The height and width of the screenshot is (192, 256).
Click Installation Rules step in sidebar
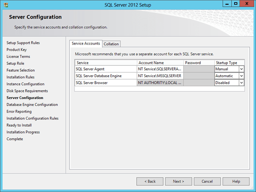click(20, 77)
